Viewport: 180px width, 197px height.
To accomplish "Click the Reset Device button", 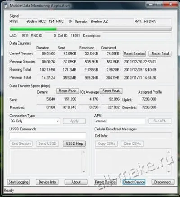I will pyautogui.click(x=105, y=182).
